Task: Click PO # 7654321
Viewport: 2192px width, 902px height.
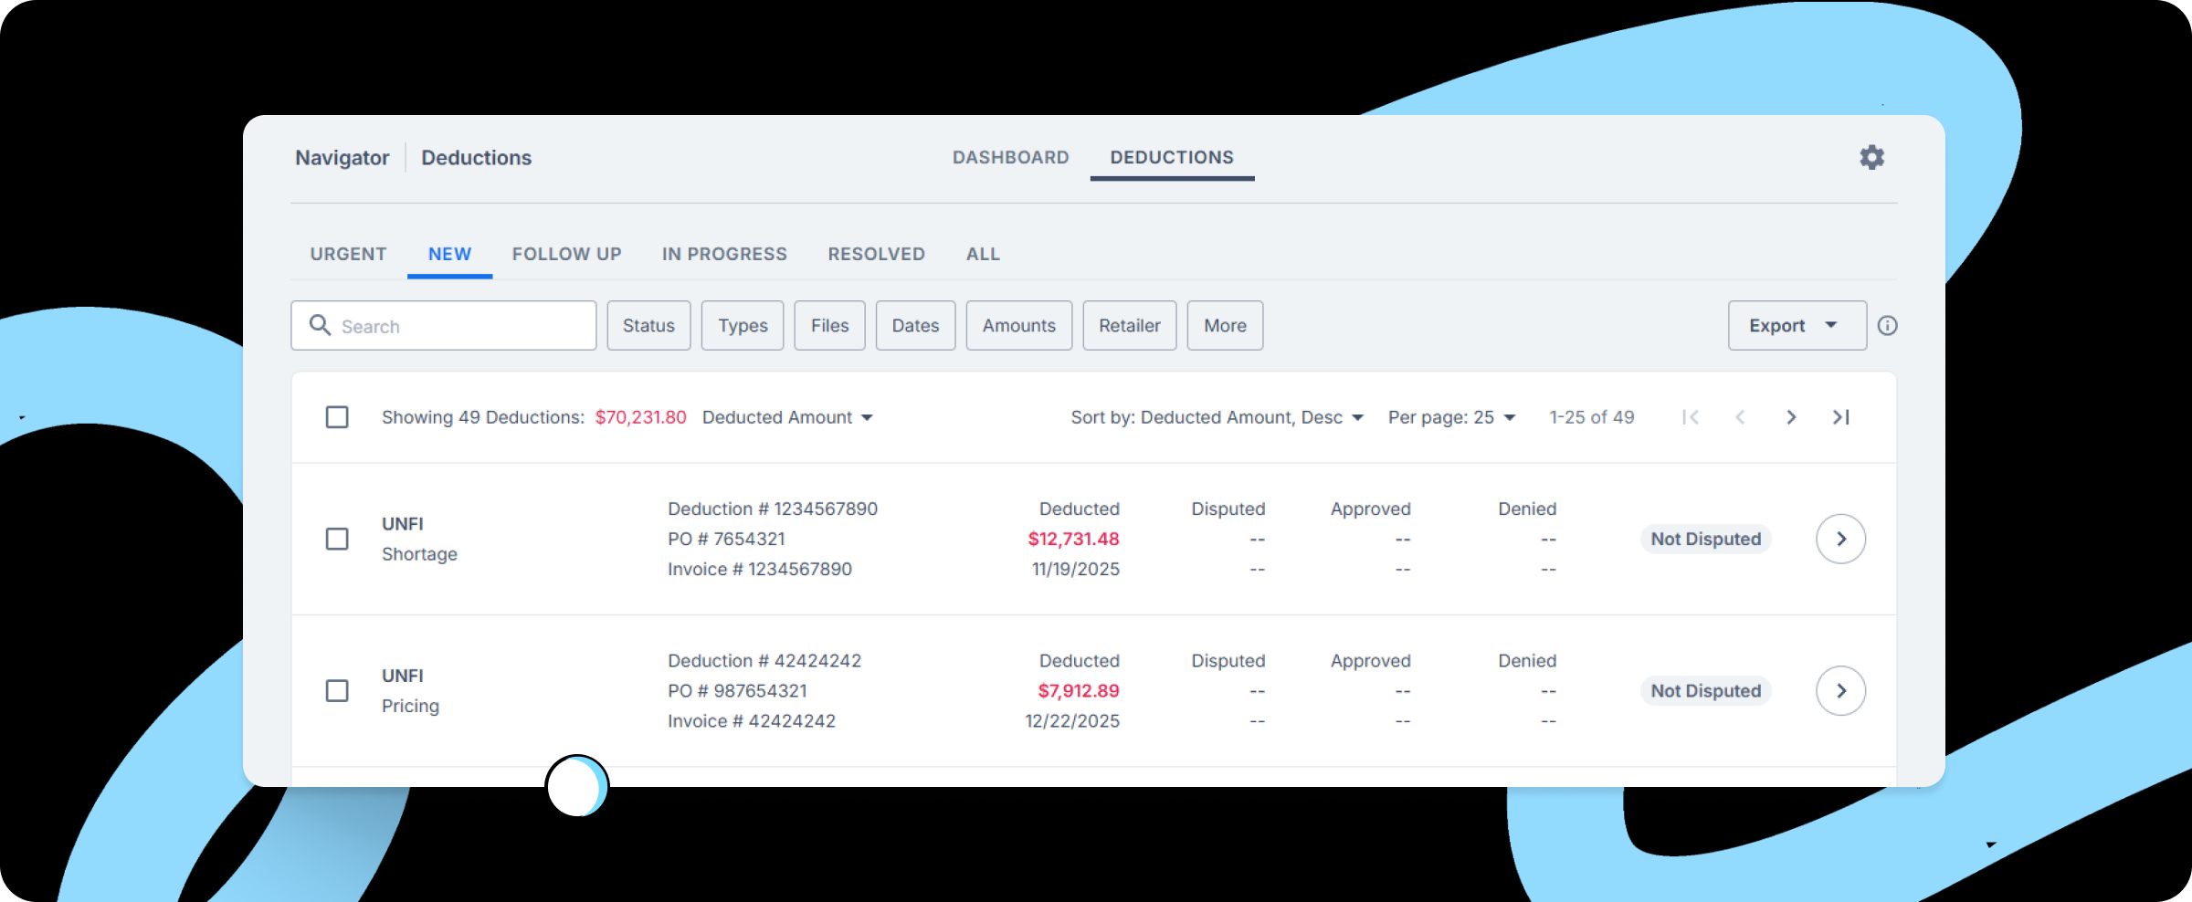Action: (x=726, y=539)
